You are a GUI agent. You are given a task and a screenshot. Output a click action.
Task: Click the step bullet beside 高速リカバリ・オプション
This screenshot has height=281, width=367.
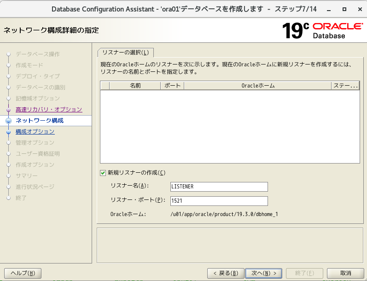click(8, 110)
